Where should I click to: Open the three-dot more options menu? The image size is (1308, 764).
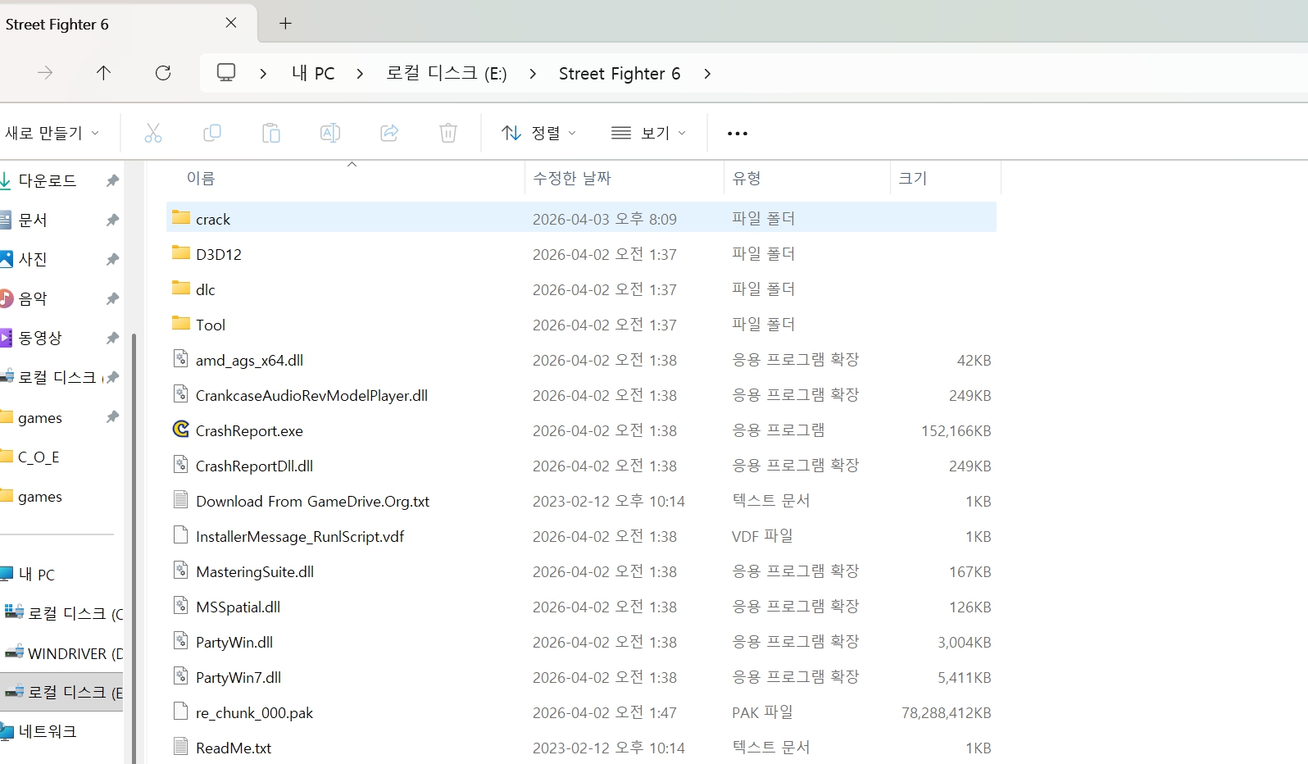(x=738, y=134)
